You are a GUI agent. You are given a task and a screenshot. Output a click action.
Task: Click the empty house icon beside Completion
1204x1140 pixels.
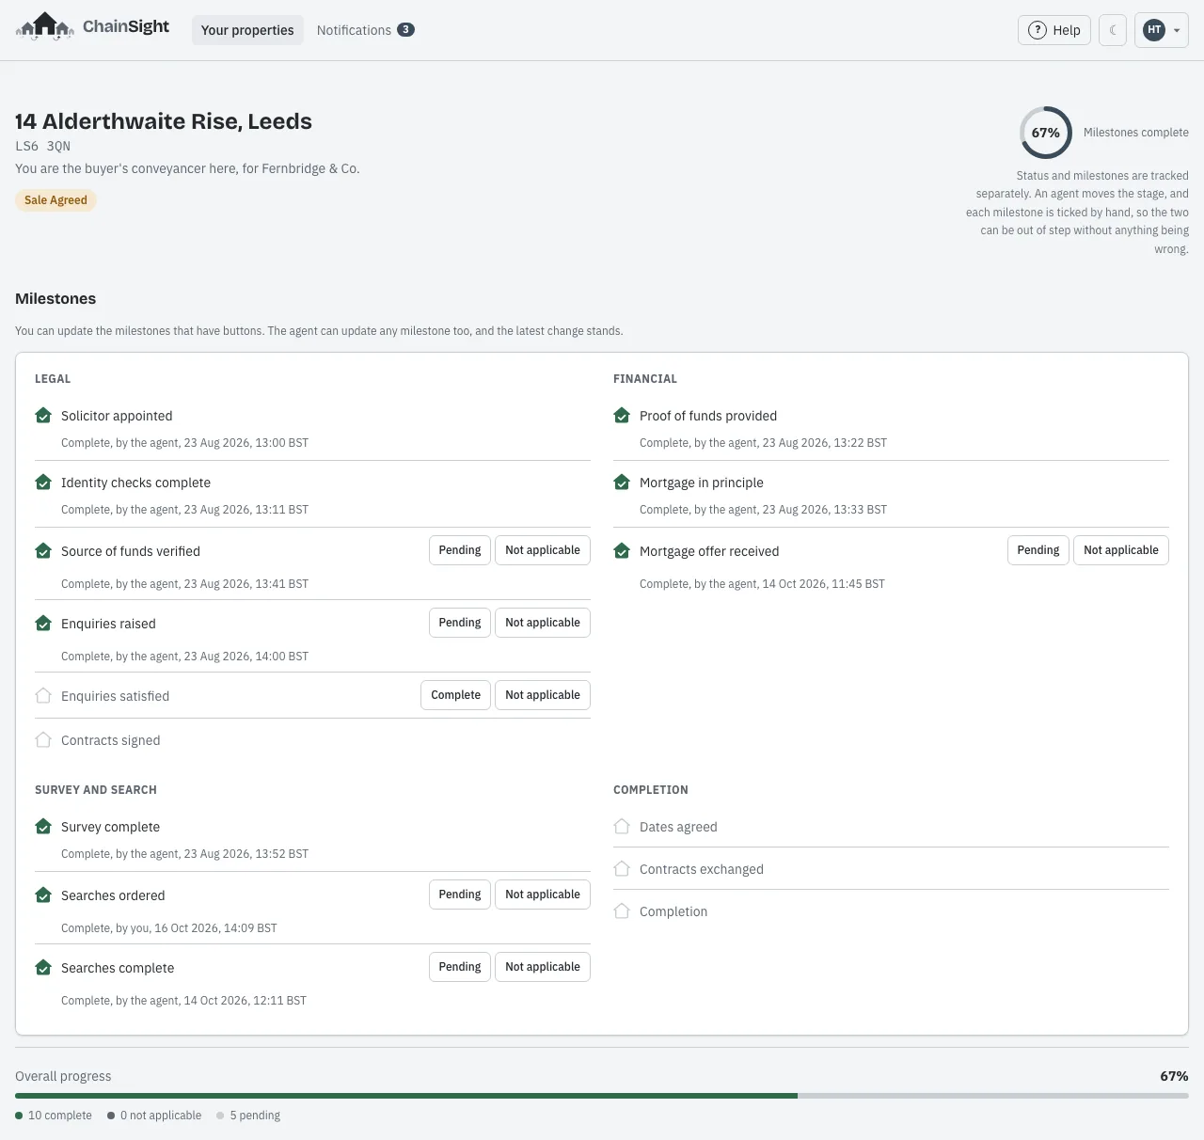(622, 911)
